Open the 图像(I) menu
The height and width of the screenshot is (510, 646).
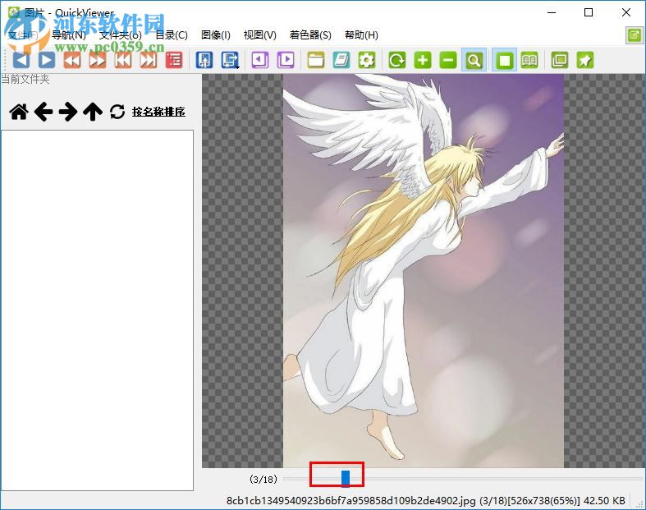(x=216, y=35)
